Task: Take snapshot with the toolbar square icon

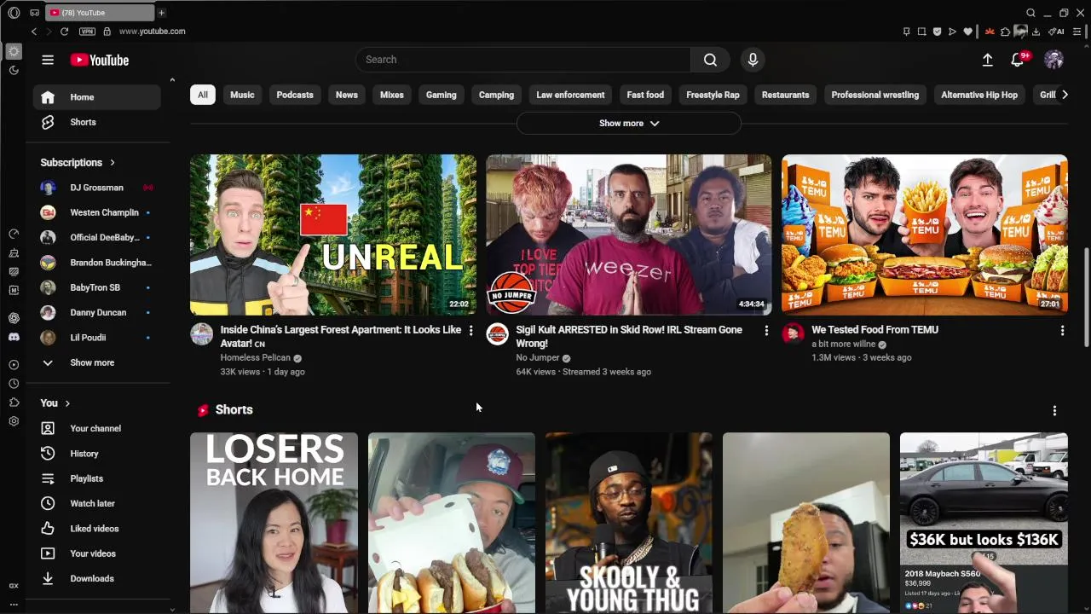Action: pos(921,32)
